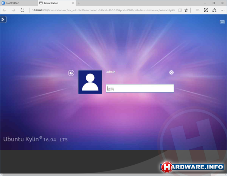Open the Ubuntu session selector icon
227x176 pixels.
(171, 73)
